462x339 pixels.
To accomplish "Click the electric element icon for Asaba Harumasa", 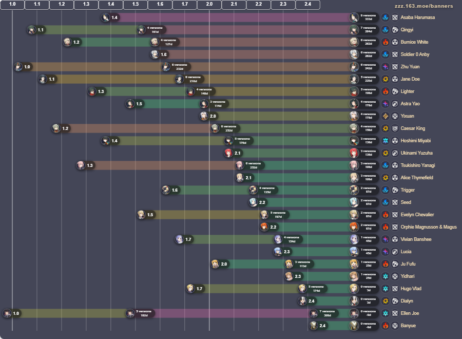I will 386,17.
